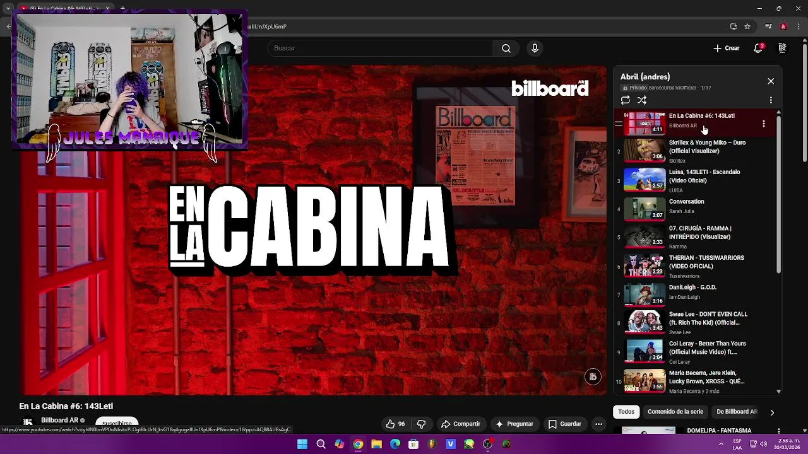Start voice search with microphone icon
The height and width of the screenshot is (454, 808).
coord(535,48)
